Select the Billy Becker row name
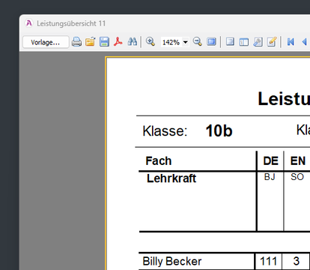Screen dimensions: 310x270 (172, 261)
